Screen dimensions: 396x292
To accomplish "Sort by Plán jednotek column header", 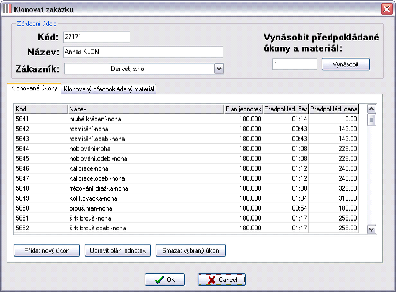I will 244,109.
